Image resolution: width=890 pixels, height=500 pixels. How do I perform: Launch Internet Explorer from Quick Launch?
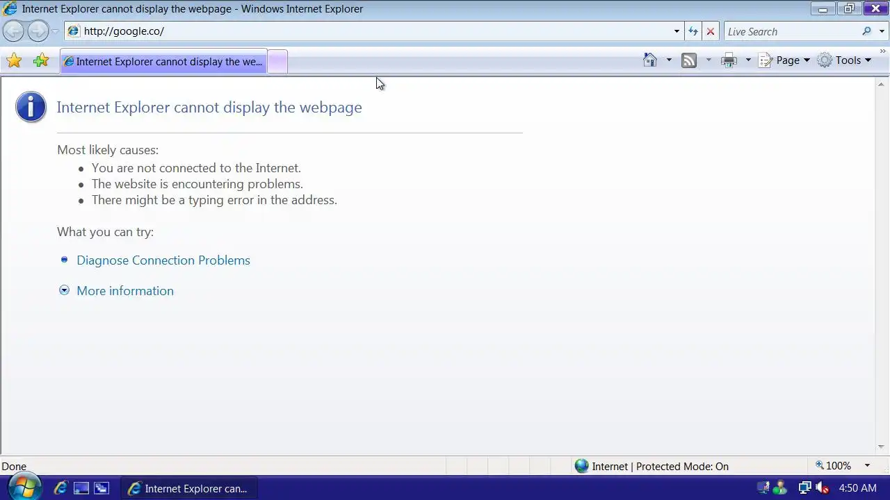click(60, 488)
